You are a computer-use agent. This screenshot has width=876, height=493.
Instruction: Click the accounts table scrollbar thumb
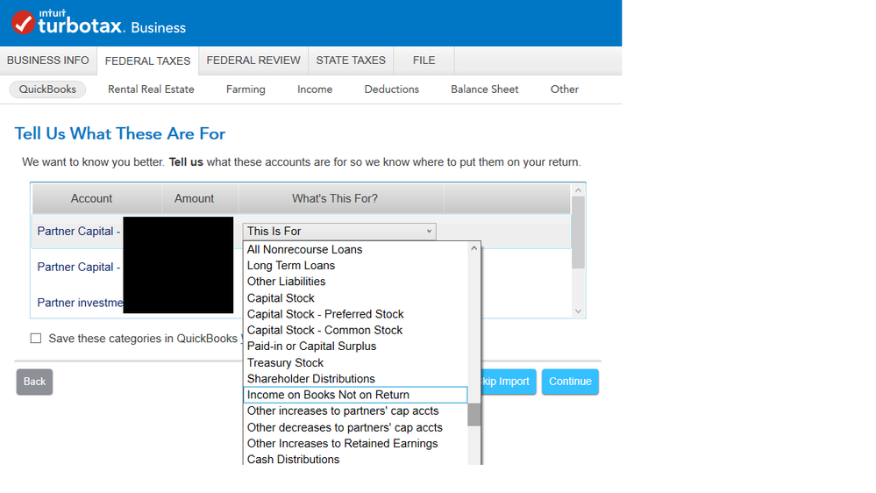[578, 232]
